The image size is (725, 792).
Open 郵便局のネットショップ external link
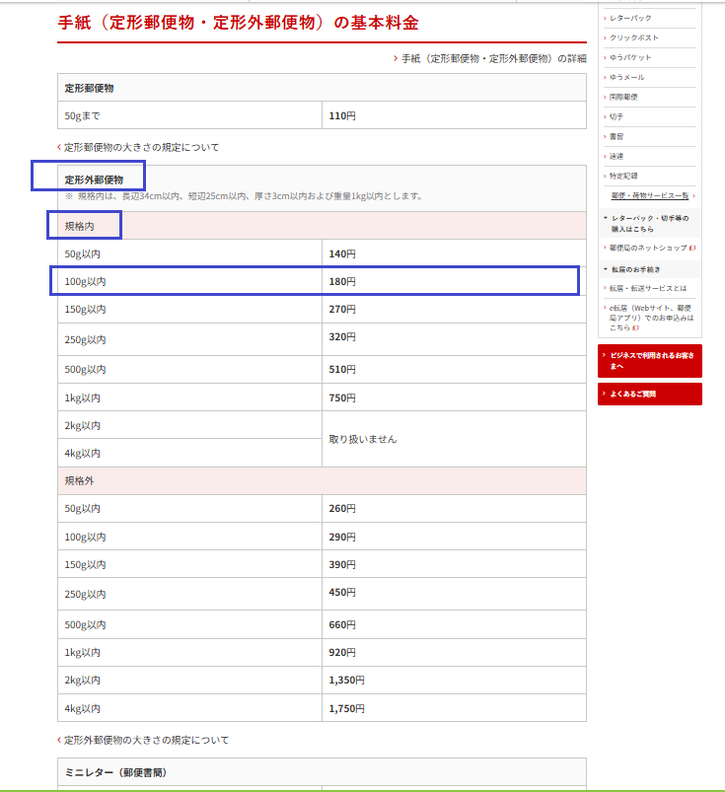pos(650,248)
